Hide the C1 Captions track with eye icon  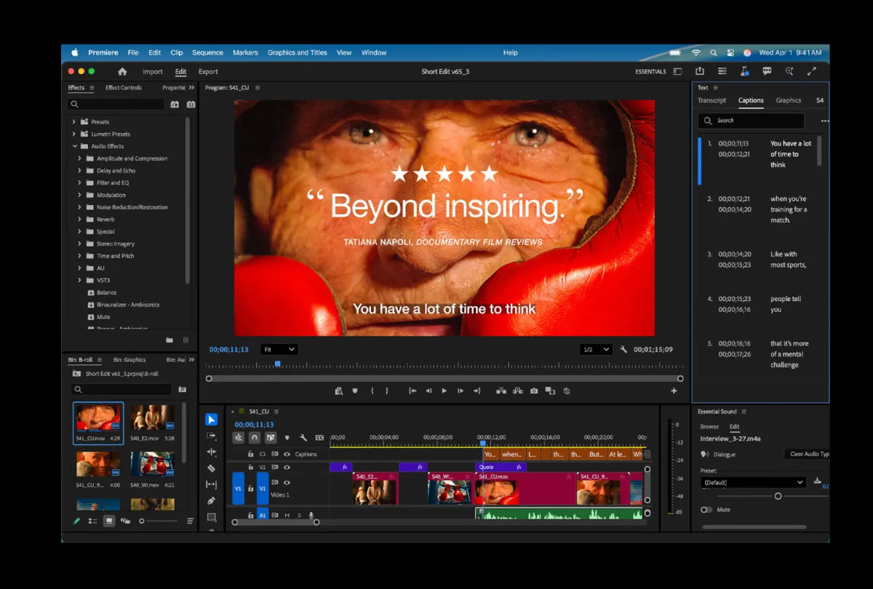pos(287,454)
